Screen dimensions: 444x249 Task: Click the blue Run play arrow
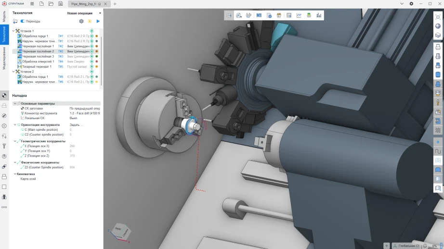98,21
